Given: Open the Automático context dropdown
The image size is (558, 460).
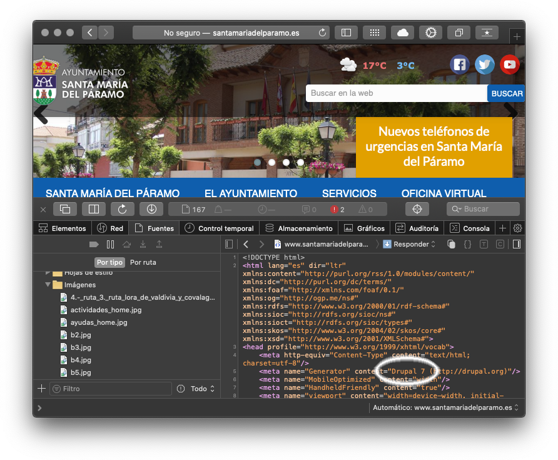Looking at the screenshot, I should [445, 407].
